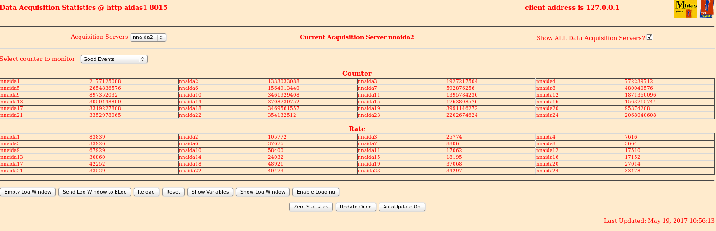The height and width of the screenshot is (231, 716).
Task: Click Update Once button
Action: point(356,207)
